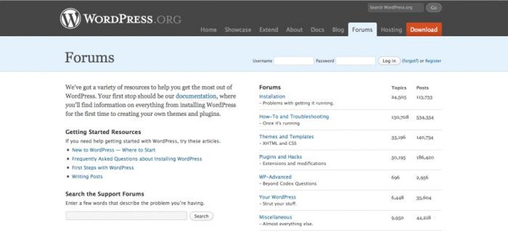Click the Posts column header

click(422, 88)
